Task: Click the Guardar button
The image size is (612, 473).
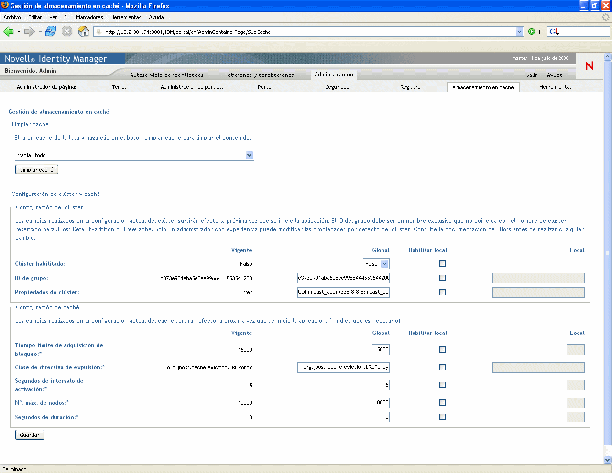Action: pyautogui.click(x=30, y=435)
